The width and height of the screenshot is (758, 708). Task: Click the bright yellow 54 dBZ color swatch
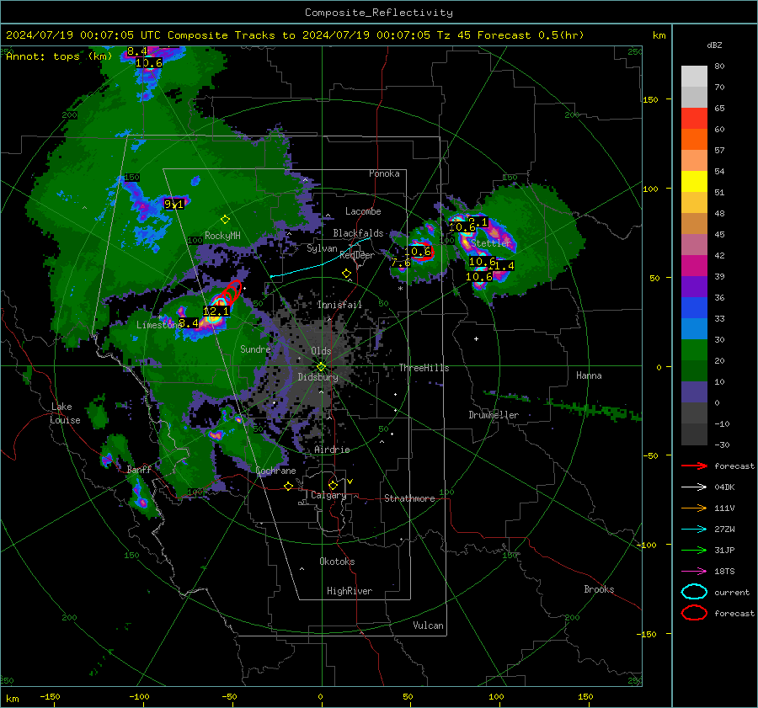694,182
